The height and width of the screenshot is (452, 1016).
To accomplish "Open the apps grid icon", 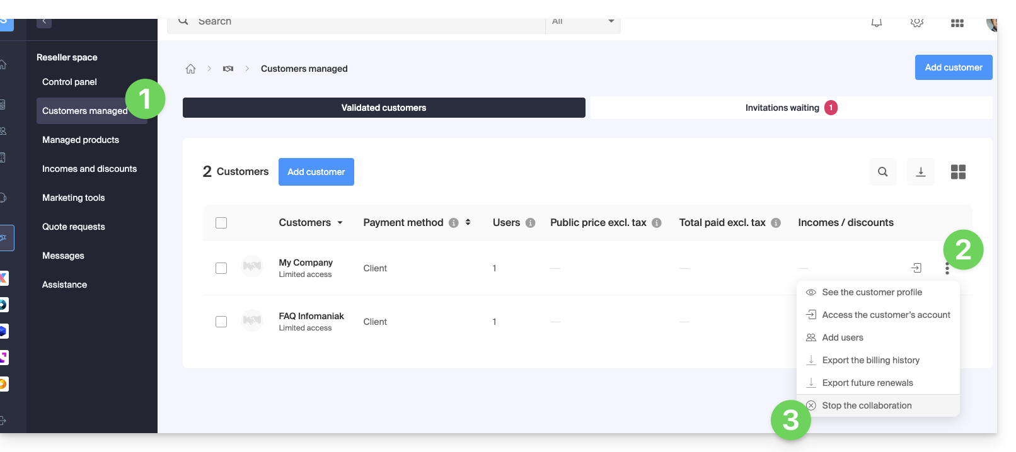I will tap(957, 23).
